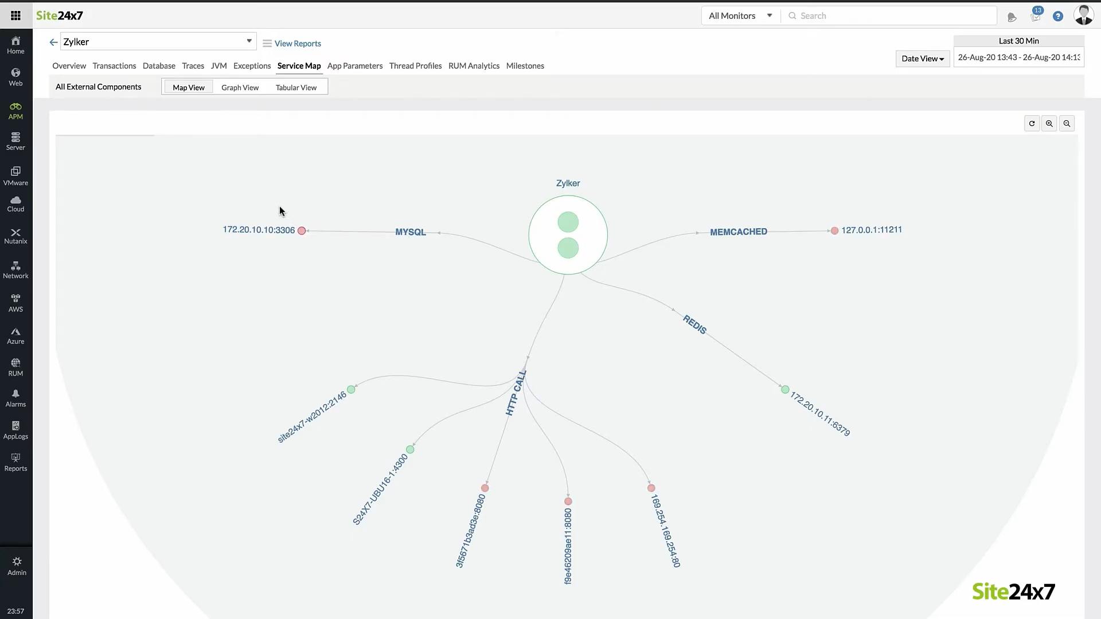
Task: Click the MEMCACHED label on the map
Action: (x=739, y=232)
